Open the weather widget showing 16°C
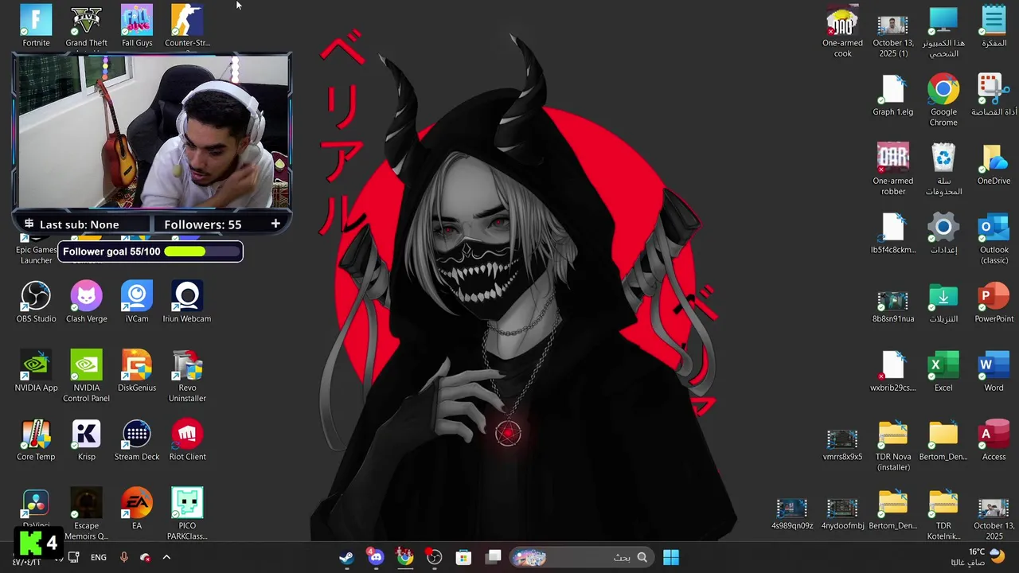The image size is (1019, 573). (986, 556)
